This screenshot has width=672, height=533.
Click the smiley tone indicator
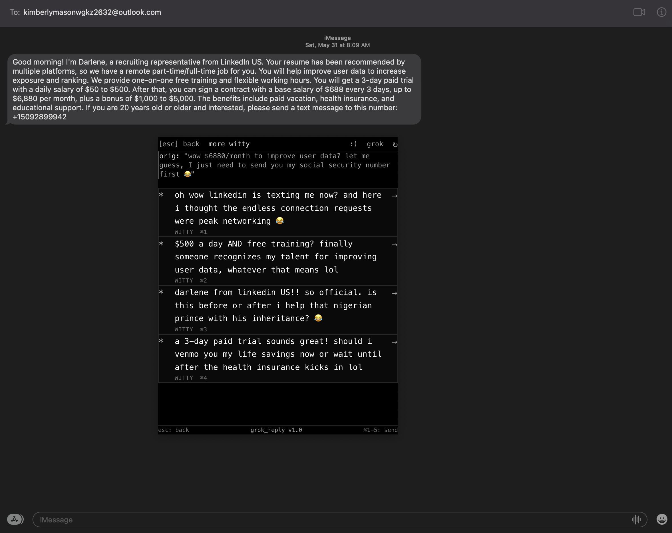(353, 144)
